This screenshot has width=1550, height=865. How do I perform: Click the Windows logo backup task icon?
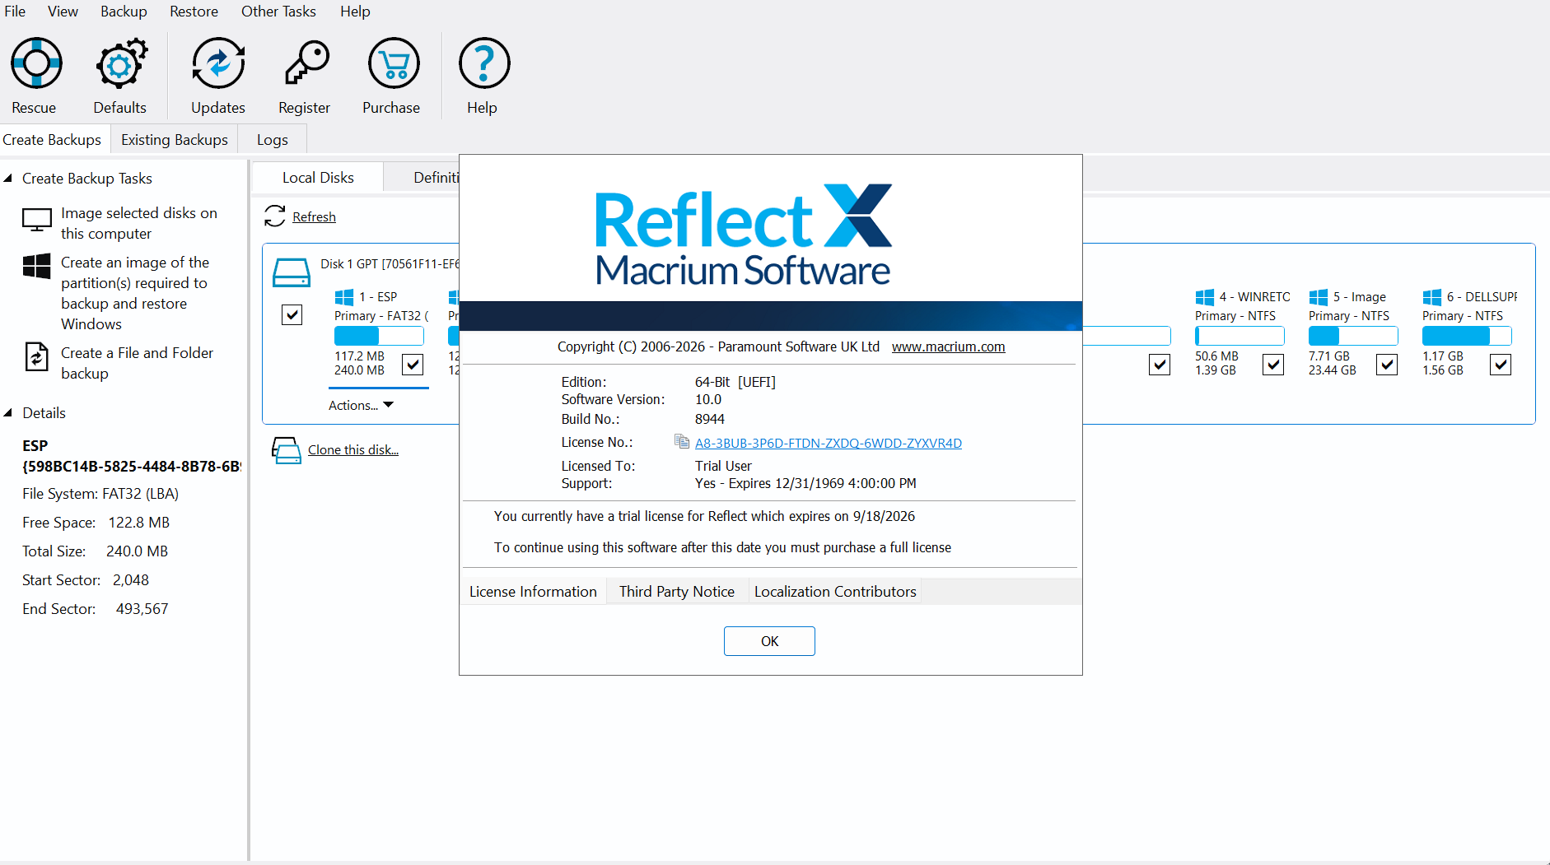(37, 266)
